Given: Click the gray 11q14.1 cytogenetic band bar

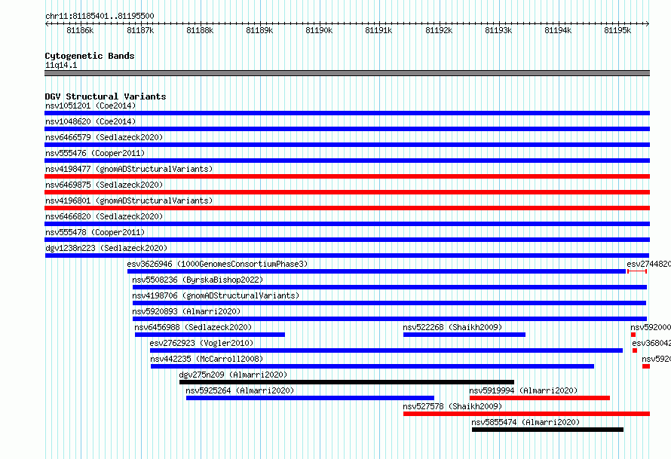Looking at the screenshot, I should click(x=347, y=73).
